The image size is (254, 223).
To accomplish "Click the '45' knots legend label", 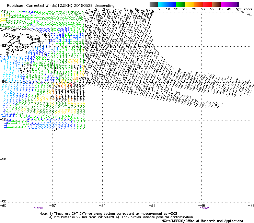I will coord(229,9).
